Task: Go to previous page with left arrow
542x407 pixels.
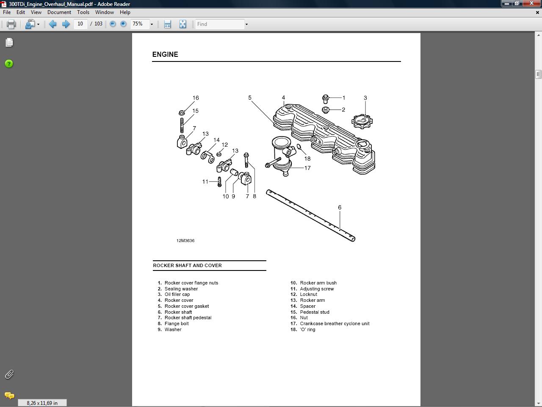Action: [x=53, y=24]
